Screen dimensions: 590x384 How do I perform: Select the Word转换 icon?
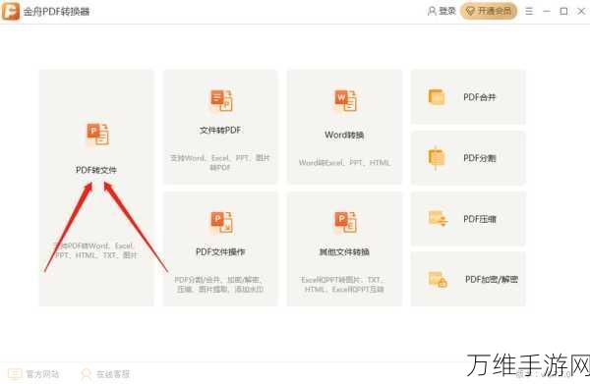click(345, 100)
